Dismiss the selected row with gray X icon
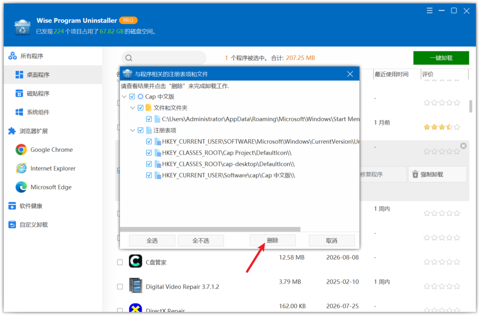This screenshot has width=480, height=316. [464, 146]
